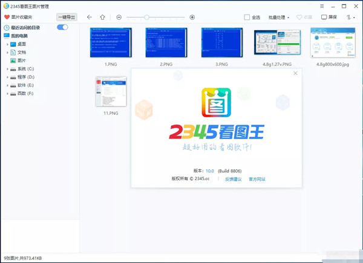Select the 3.PNG thumbnail
The height and width of the screenshot is (263, 363).
222,42
